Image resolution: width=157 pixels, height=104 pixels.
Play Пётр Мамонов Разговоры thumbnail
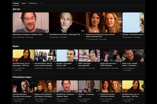pos(68,23)
